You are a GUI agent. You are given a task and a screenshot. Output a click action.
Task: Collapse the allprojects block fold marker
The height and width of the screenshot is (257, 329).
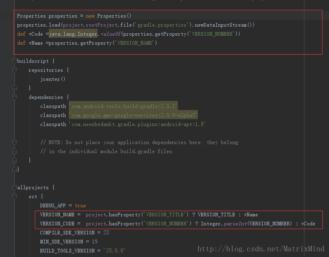14,187
